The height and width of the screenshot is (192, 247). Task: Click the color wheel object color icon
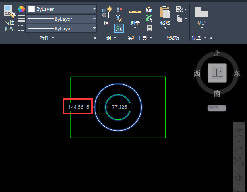21,9
